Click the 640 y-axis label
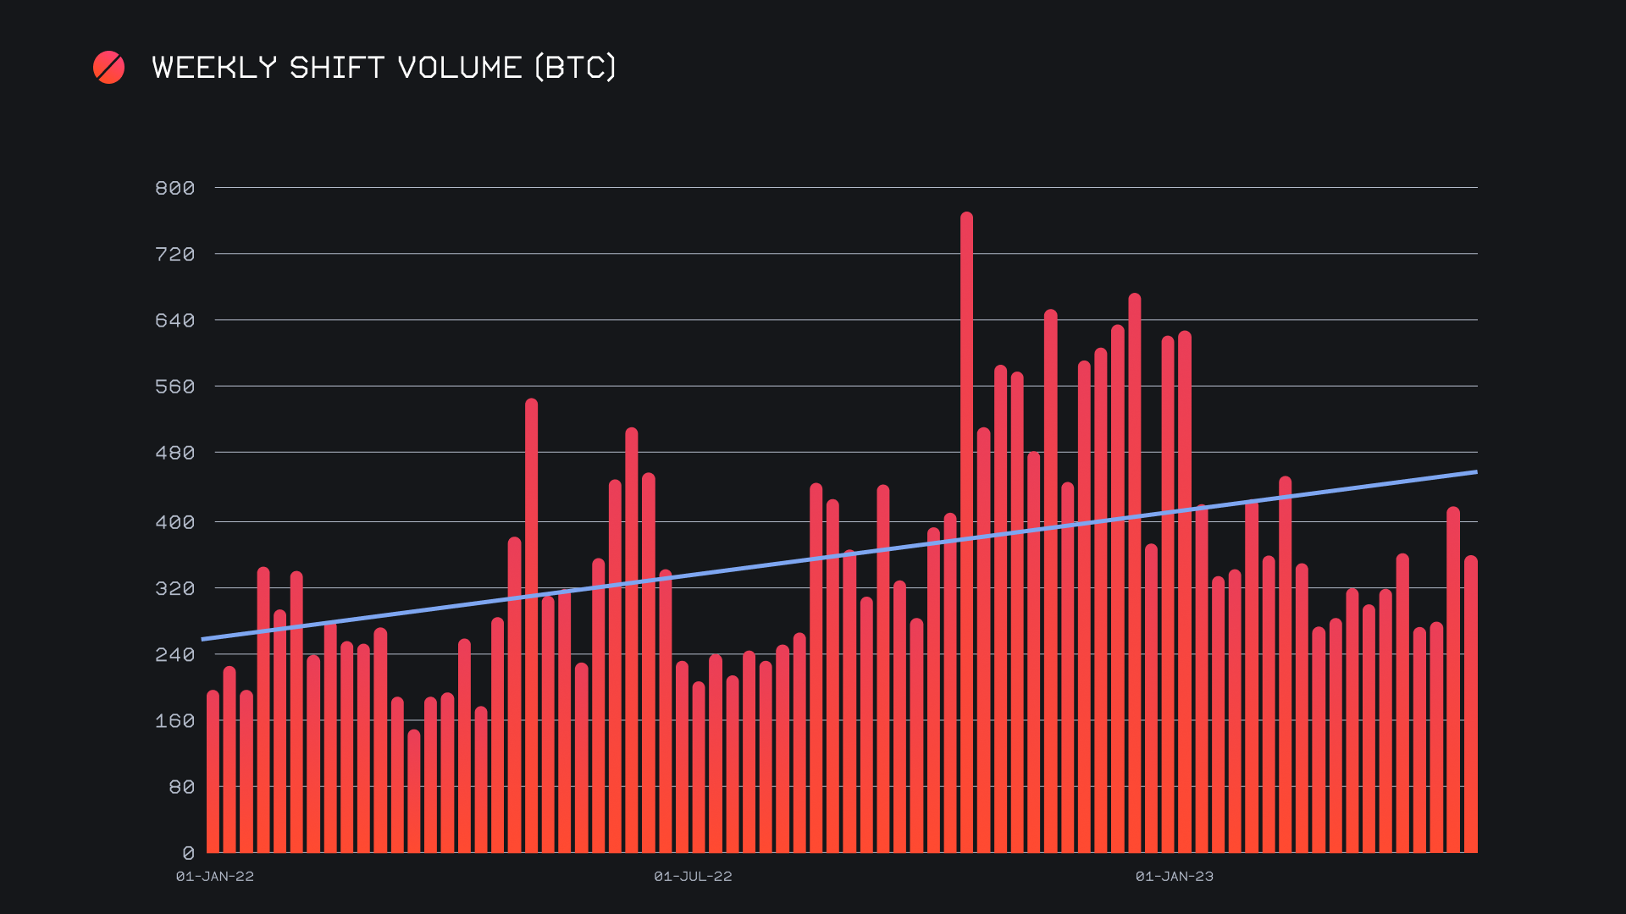Image resolution: width=1626 pixels, height=914 pixels. 175,320
